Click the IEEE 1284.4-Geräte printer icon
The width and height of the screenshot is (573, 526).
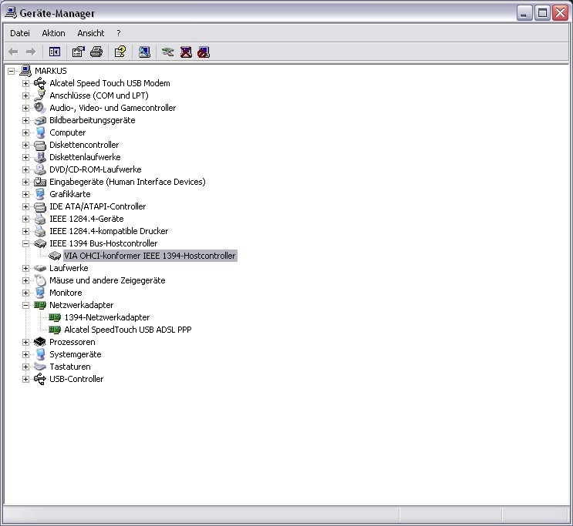pos(40,219)
